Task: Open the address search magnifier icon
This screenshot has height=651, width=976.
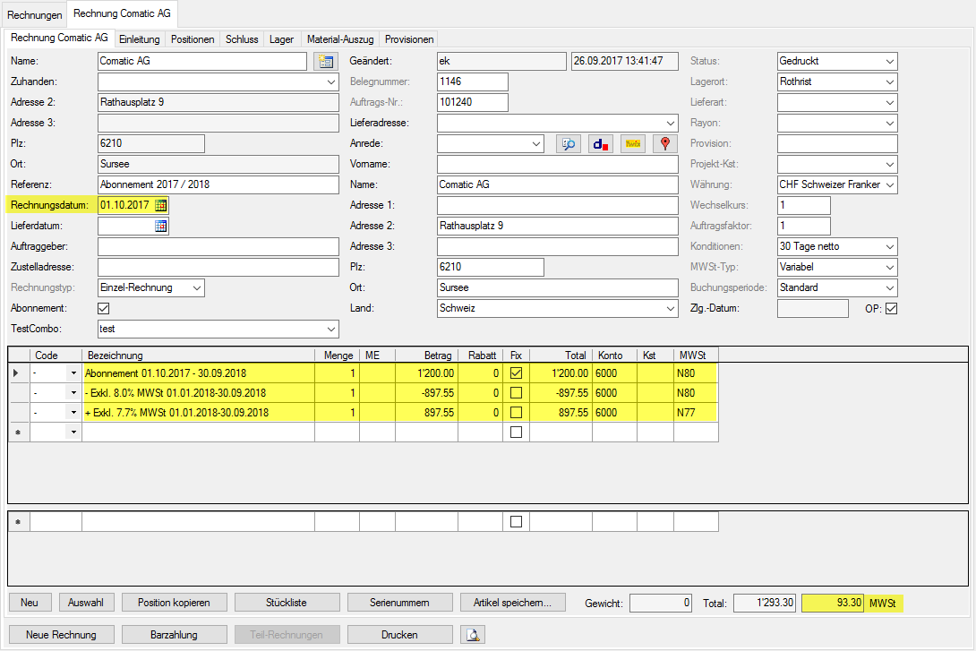Action: click(568, 144)
